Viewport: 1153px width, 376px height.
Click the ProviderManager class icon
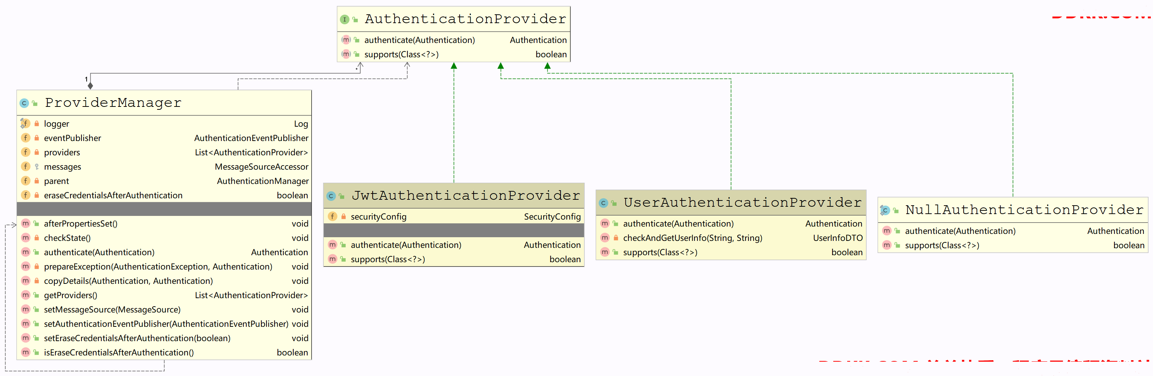click(x=24, y=104)
